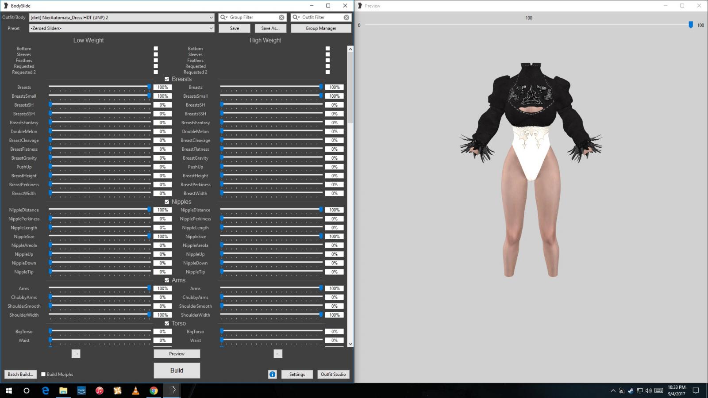Click the Preview button
This screenshot has width=708, height=398.
coord(177,354)
